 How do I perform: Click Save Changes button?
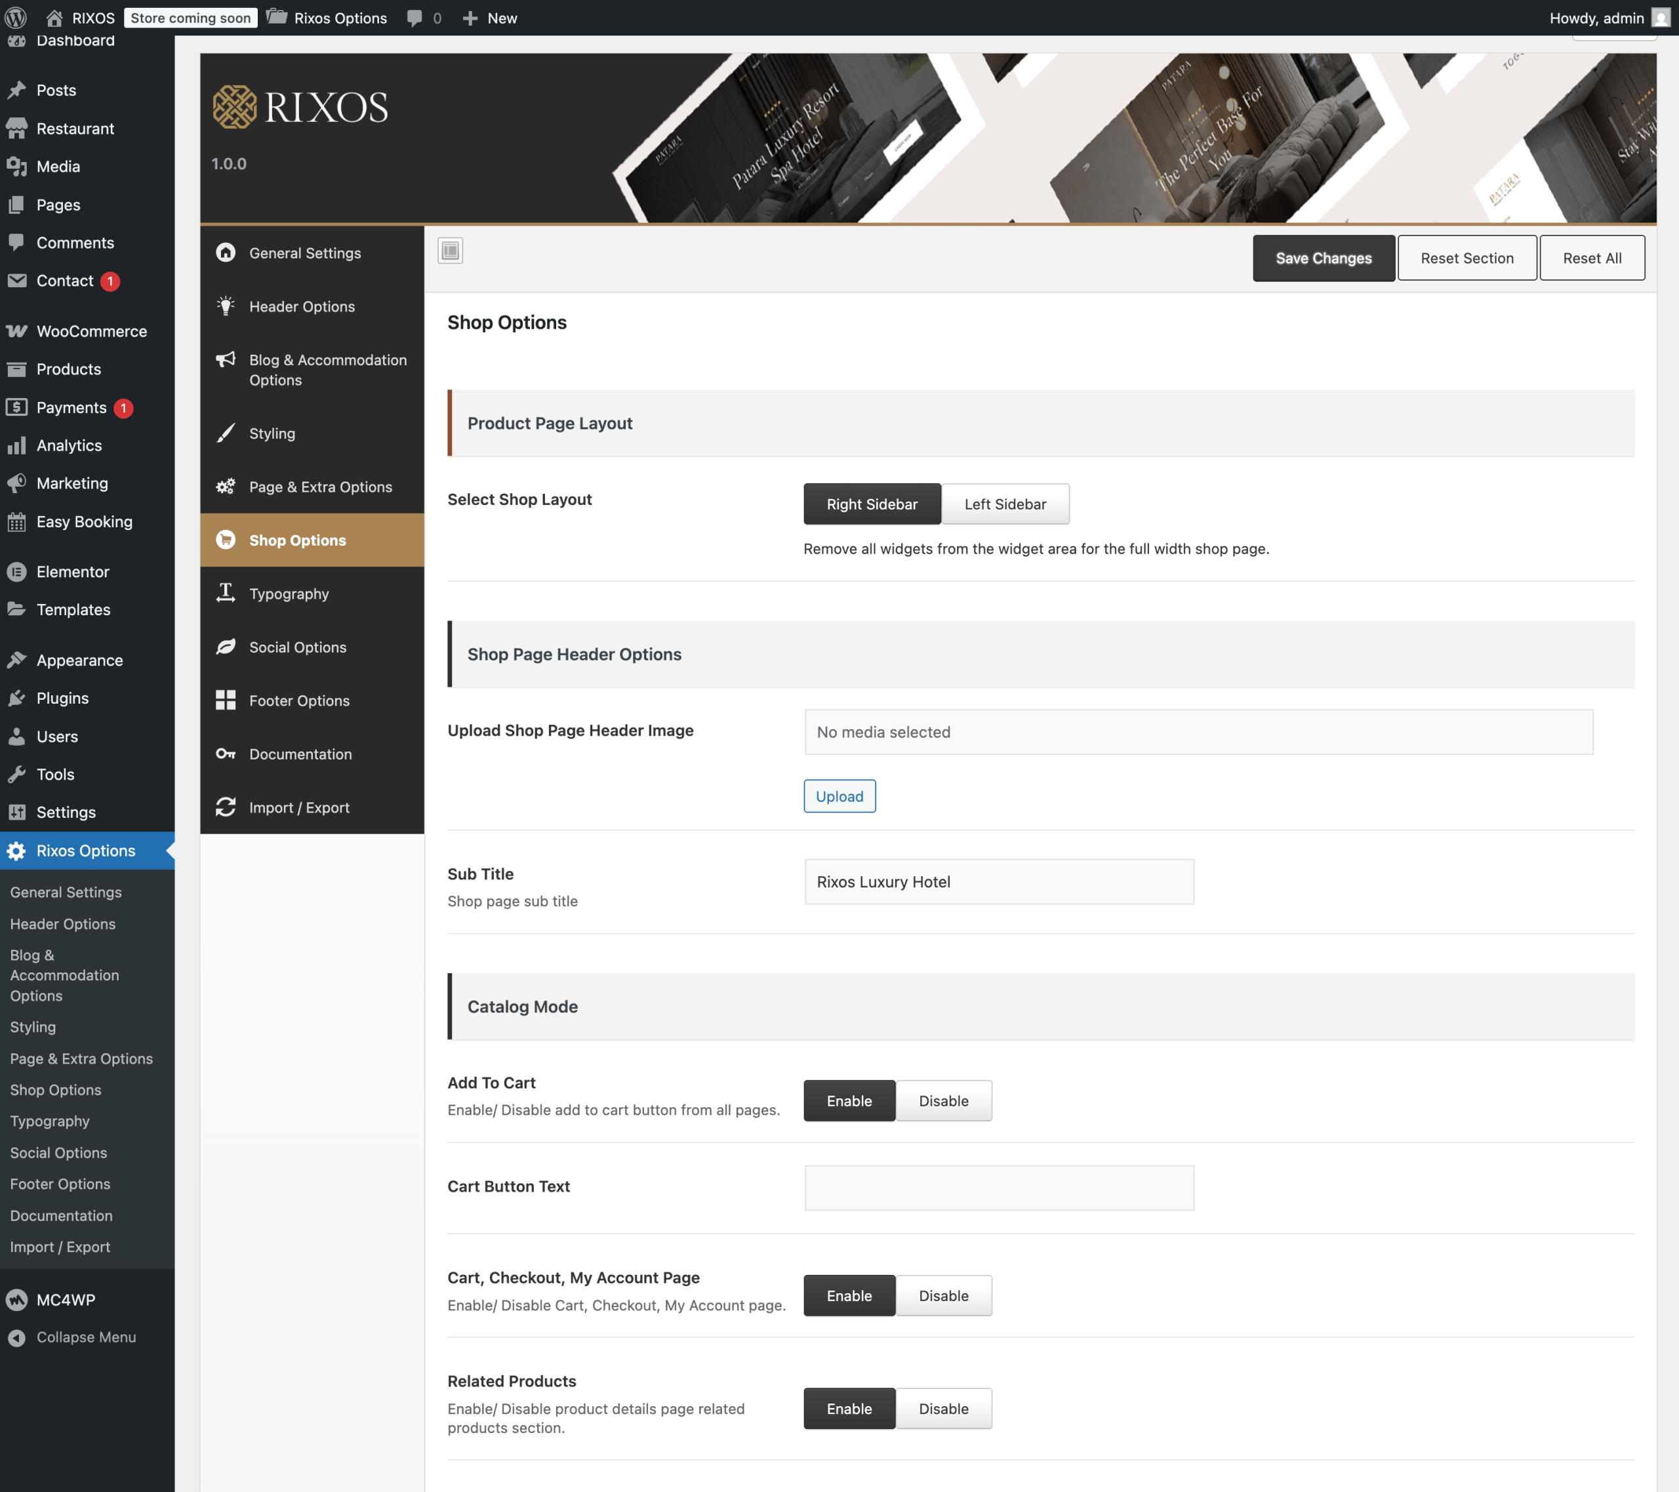(1324, 258)
